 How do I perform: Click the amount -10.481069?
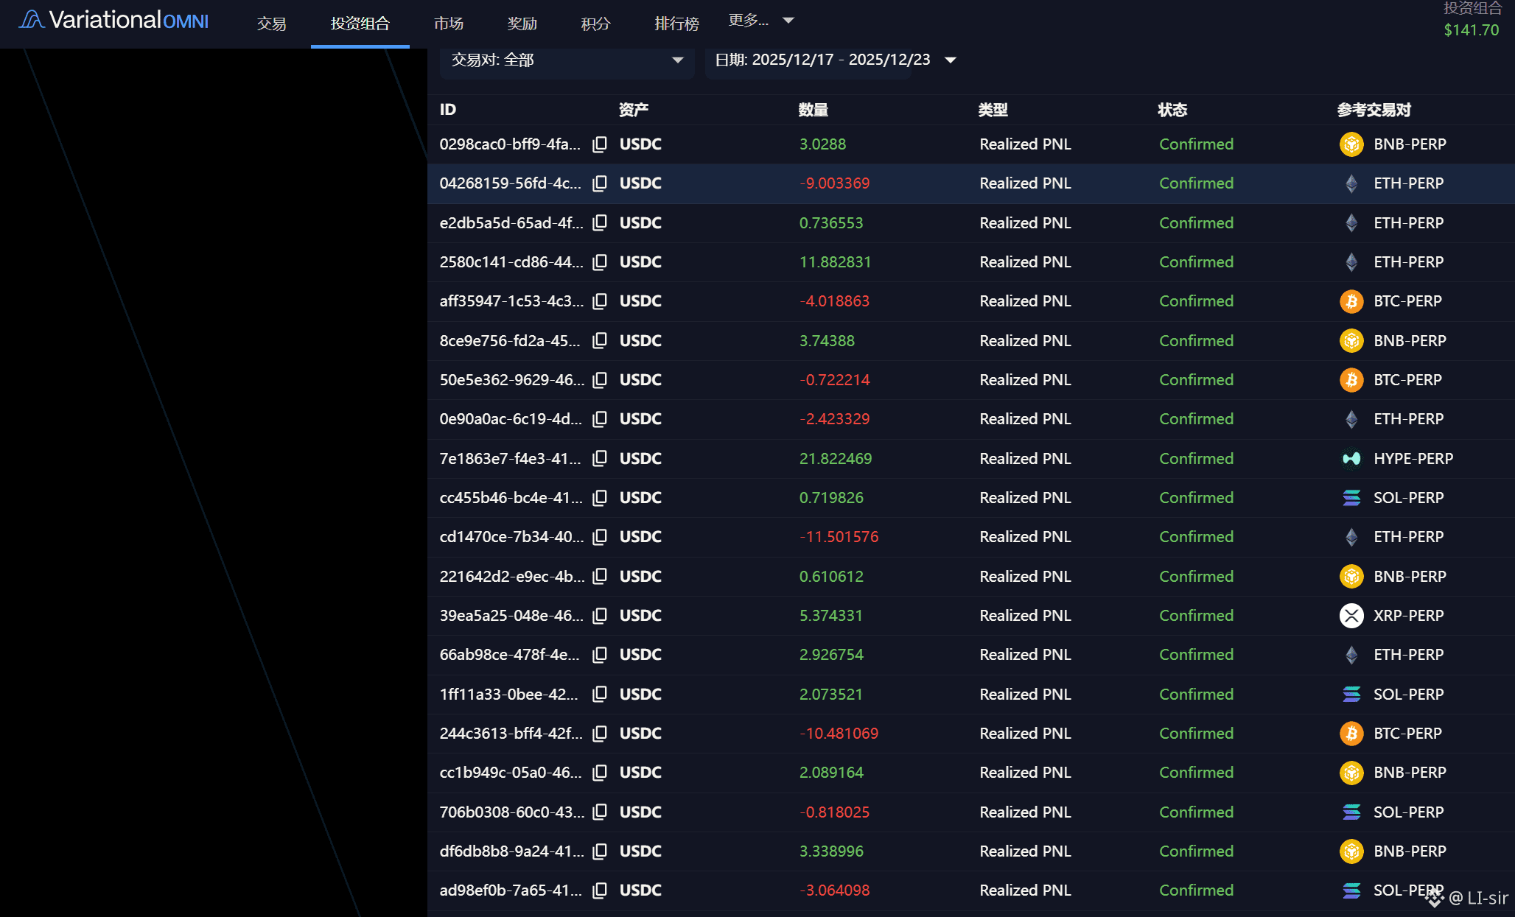pos(839,734)
